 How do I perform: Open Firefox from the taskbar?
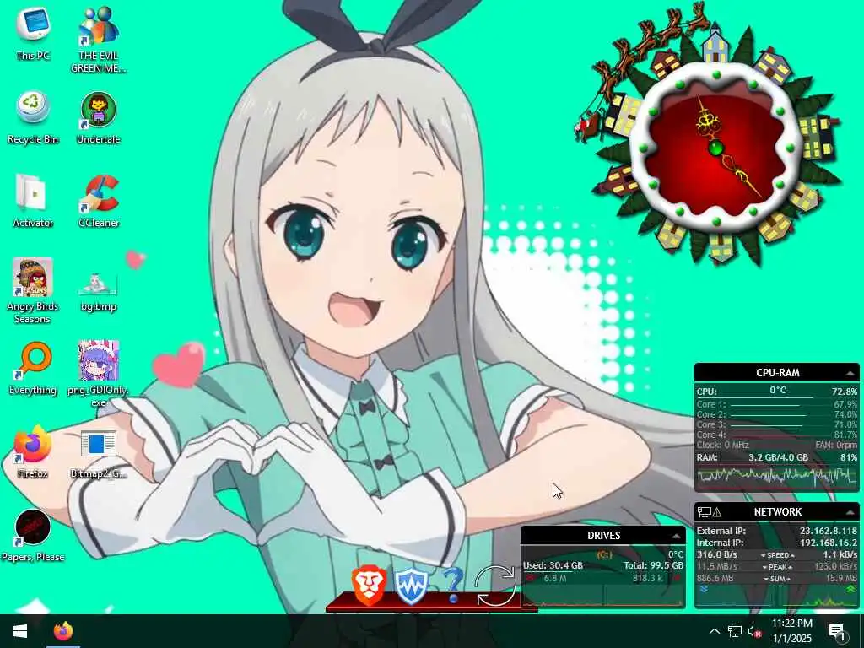pyautogui.click(x=62, y=631)
